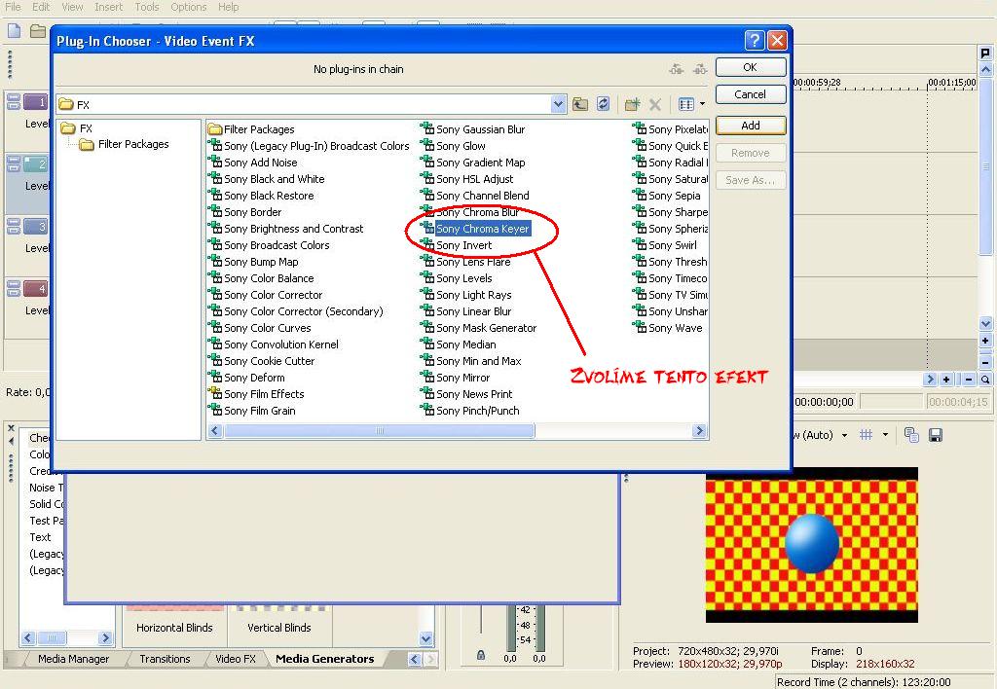This screenshot has height=689, width=997.
Task: Click the Add button
Action: (751, 126)
